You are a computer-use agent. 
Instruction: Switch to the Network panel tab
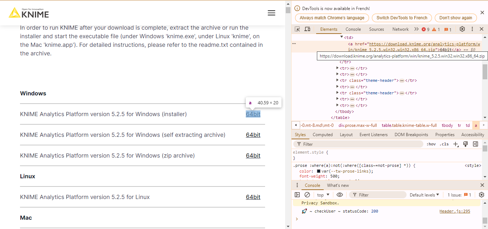tap(400, 29)
